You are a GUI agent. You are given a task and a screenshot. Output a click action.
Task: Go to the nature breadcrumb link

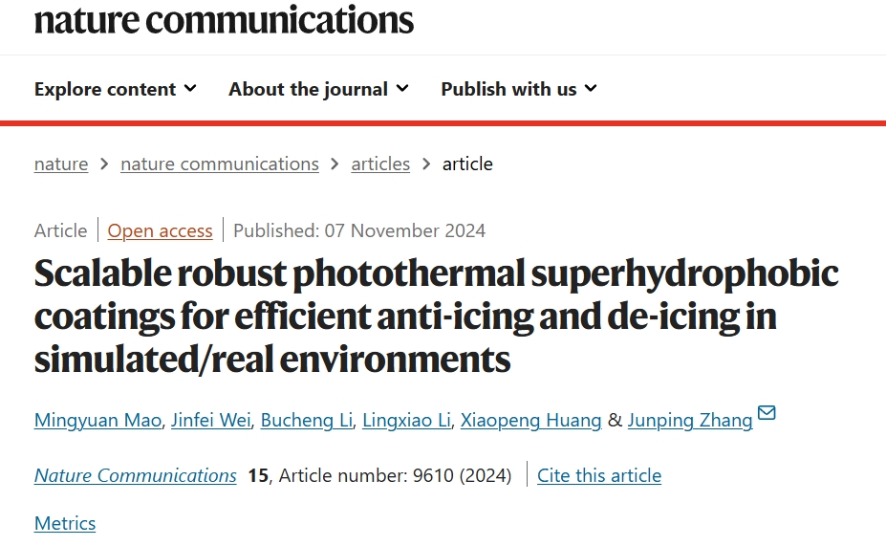coord(61,164)
